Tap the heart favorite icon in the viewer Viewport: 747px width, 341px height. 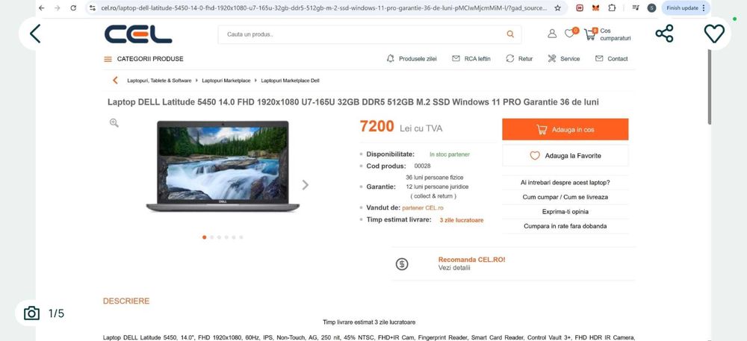(x=714, y=34)
